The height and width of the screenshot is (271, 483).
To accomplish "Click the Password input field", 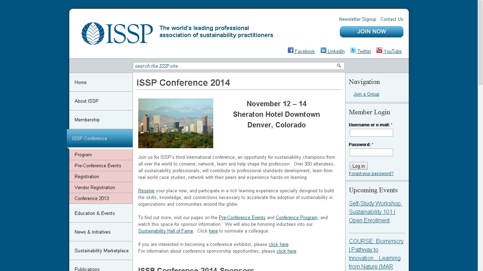I will (371, 152).
